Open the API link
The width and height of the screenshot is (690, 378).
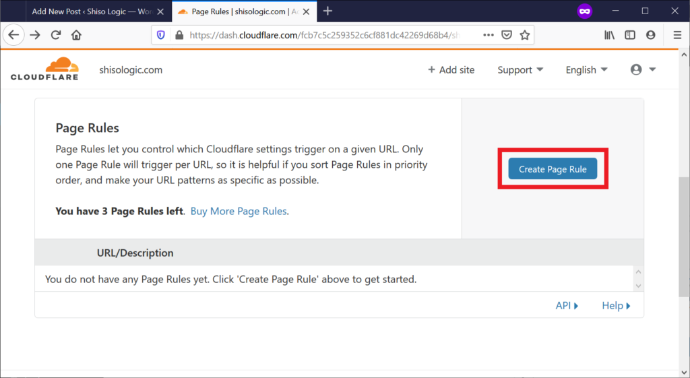pos(567,305)
